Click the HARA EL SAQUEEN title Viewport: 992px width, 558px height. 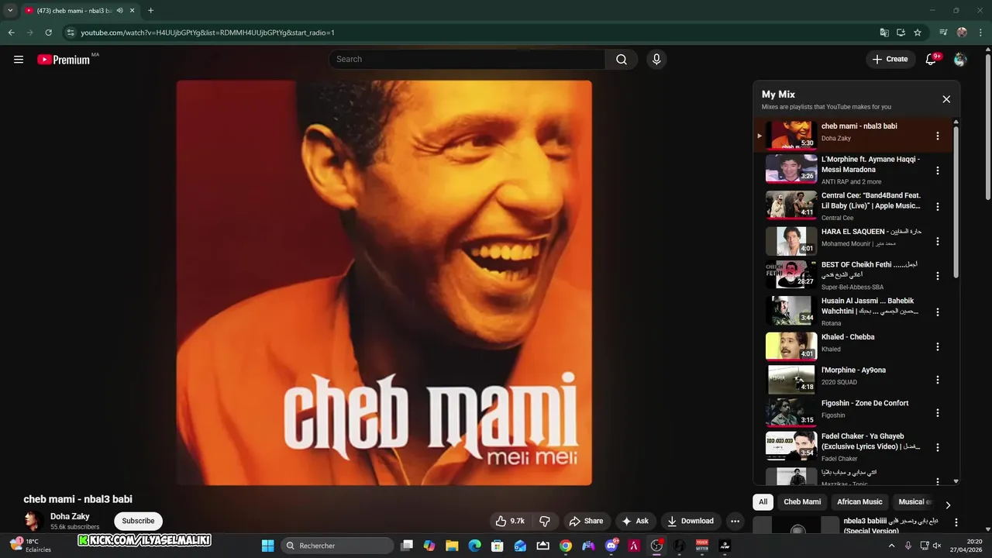pyautogui.click(x=871, y=232)
